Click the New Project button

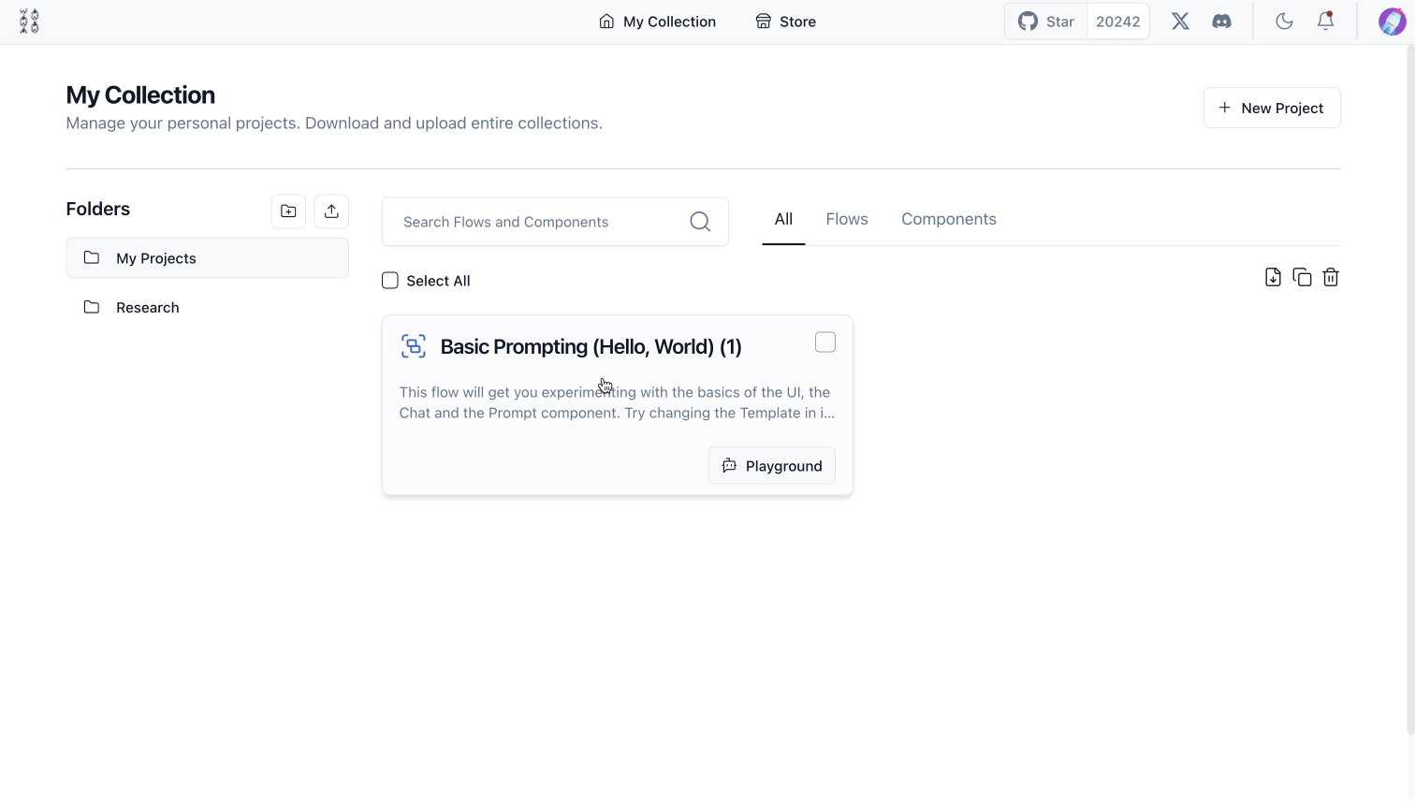pyautogui.click(x=1272, y=108)
